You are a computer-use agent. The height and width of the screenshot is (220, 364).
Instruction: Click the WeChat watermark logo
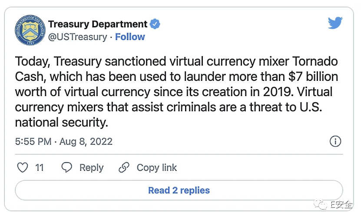[x=321, y=204]
